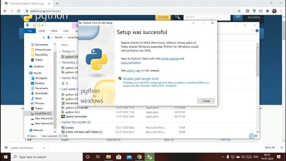The image size is (286, 161).
Task: Select the KUNAL KUMAR AJEET SINGH (2) file
Action: point(84,132)
